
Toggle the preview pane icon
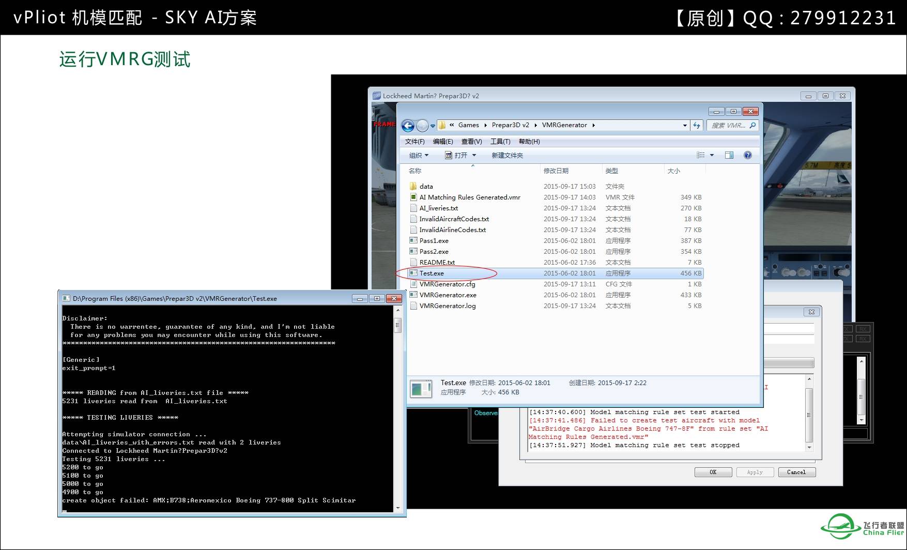coord(729,155)
